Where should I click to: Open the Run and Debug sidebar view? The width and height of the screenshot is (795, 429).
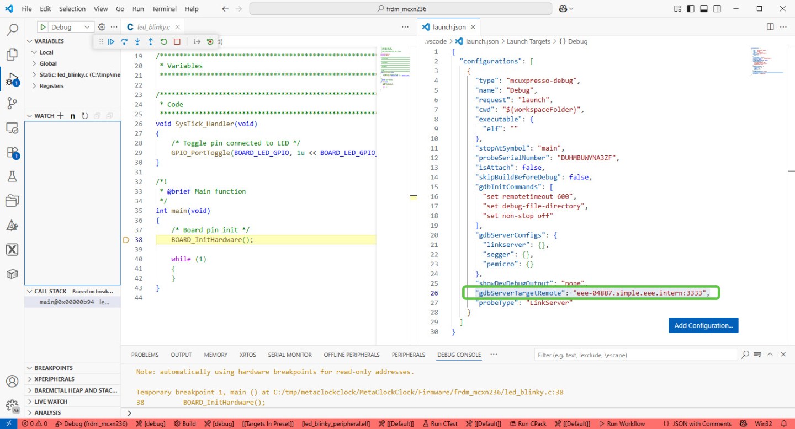12,79
